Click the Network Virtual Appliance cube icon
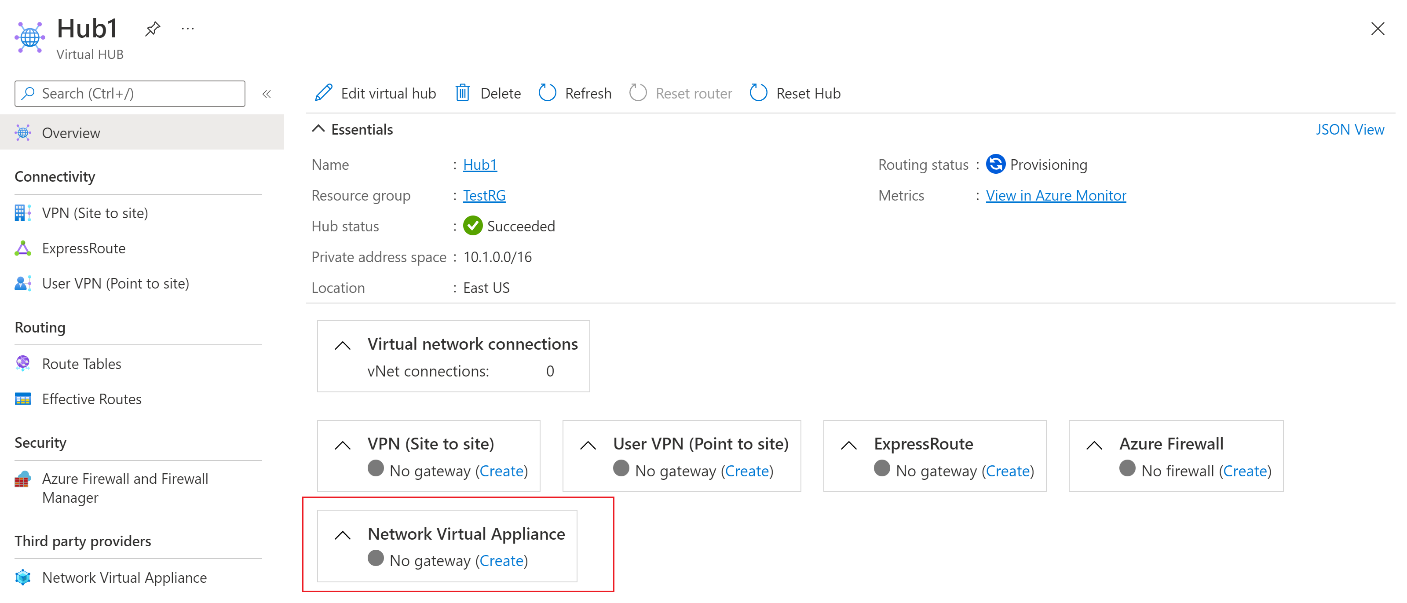 click(23, 578)
